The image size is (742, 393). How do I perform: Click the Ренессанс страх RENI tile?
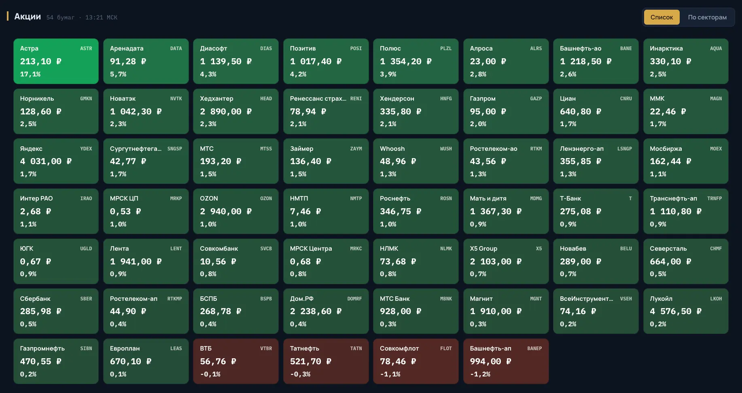[x=326, y=111]
